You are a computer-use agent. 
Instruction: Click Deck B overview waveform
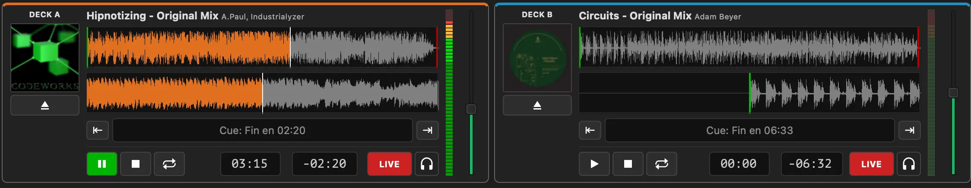tap(749, 47)
